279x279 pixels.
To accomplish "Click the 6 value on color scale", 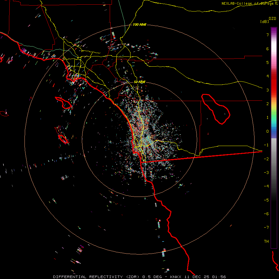I will pyautogui.click(x=268, y=49).
